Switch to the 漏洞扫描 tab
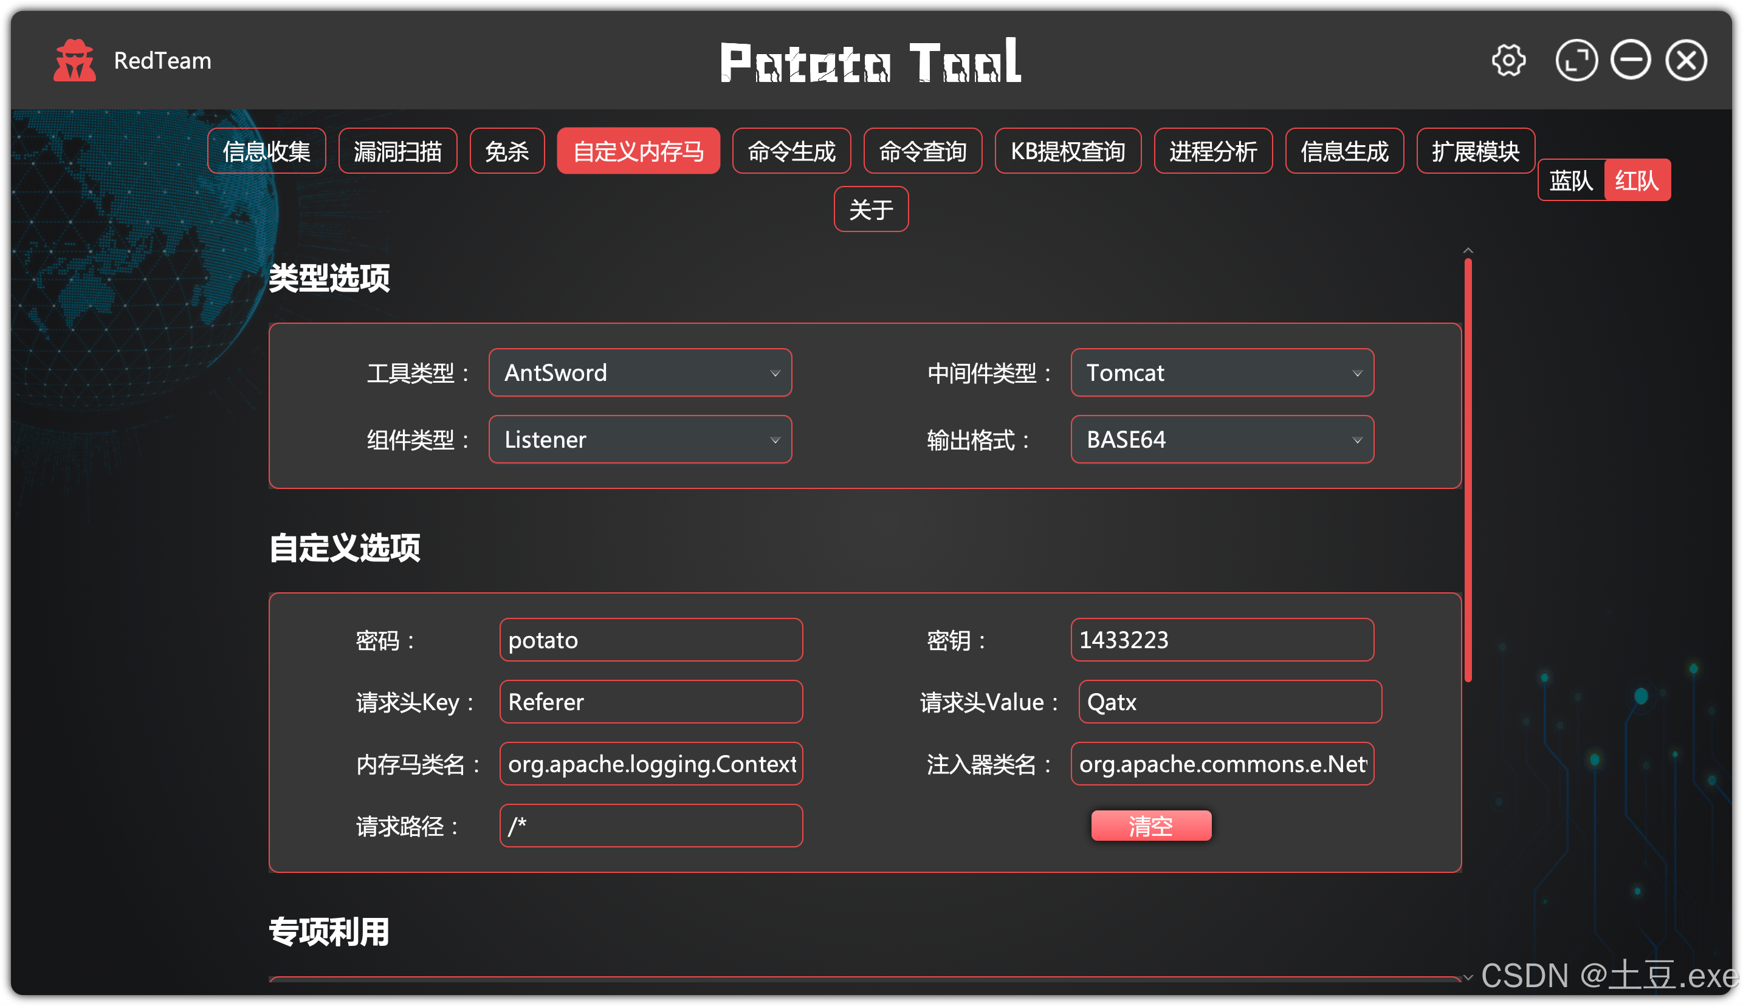This screenshot has width=1743, height=1006. click(397, 151)
